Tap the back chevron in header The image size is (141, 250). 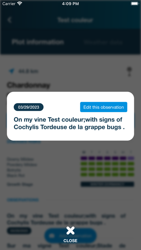click(10, 20)
